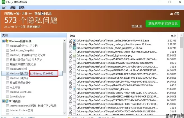Select Internet Explorer历史 row
The height and width of the screenshot is (118, 184).
pos(21,110)
